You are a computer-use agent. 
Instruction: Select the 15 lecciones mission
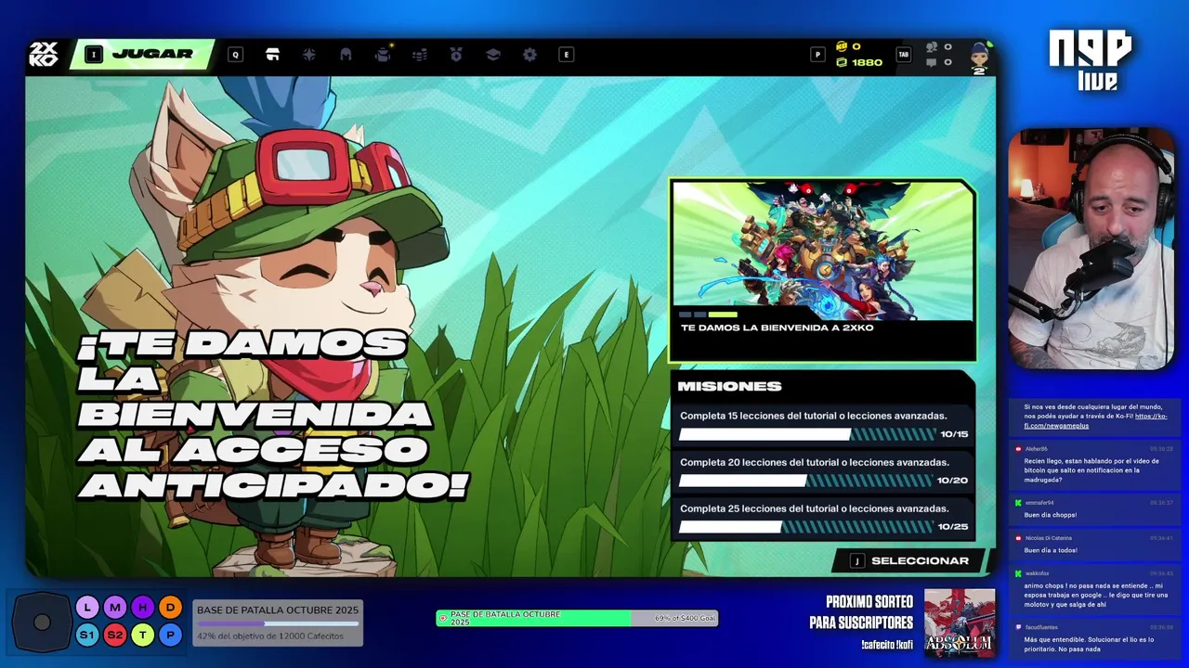click(823, 425)
